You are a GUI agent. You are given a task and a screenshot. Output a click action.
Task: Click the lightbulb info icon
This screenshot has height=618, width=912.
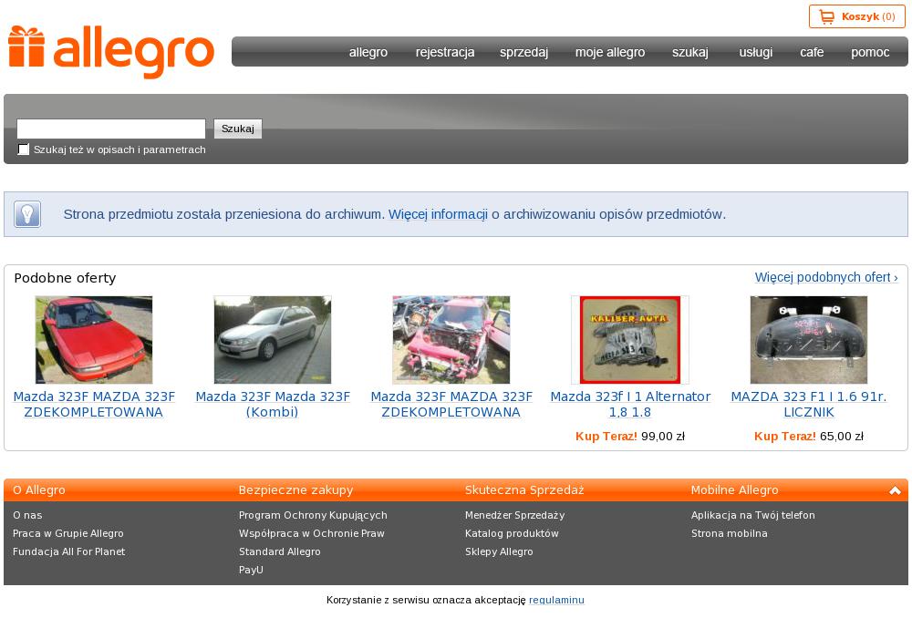point(27,214)
